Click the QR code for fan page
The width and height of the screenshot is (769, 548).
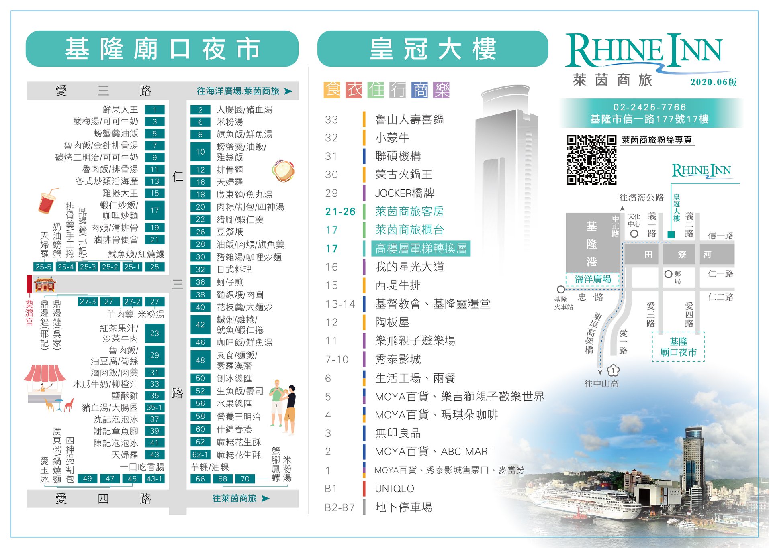(591, 160)
